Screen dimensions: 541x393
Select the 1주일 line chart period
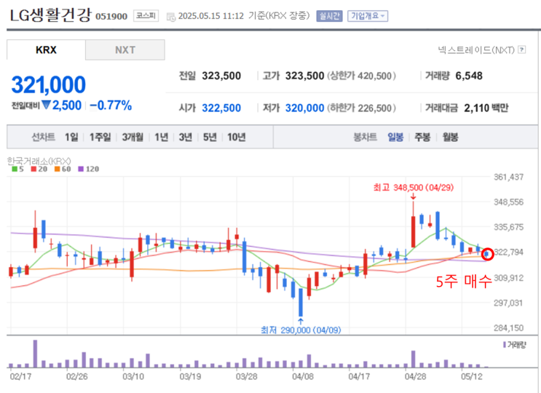tap(100, 138)
